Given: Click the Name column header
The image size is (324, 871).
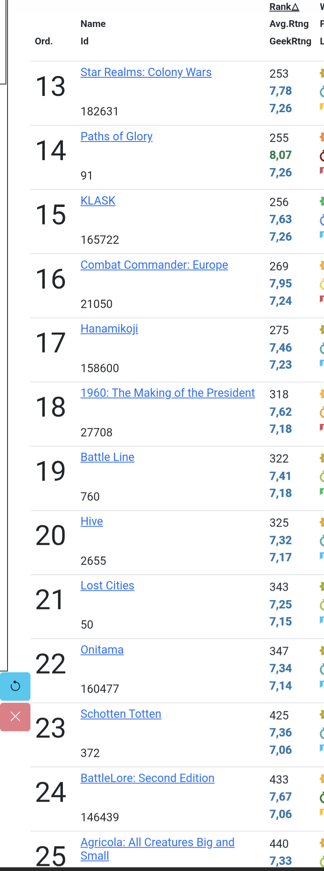Looking at the screenshot, I should click(93, 24).
